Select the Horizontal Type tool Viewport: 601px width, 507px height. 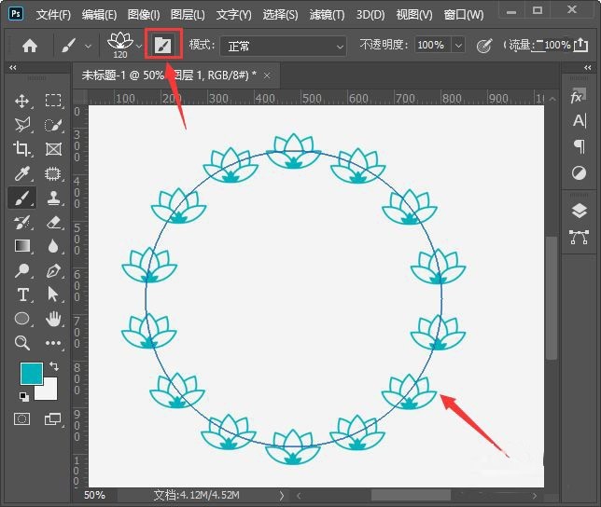[22, 295]
